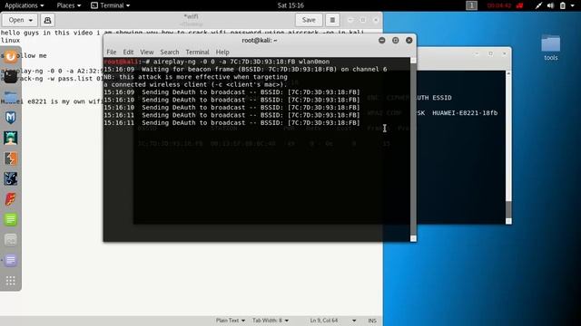The image size is (581, 326).
Task: Click Save button in gedit
Action: 309,20
